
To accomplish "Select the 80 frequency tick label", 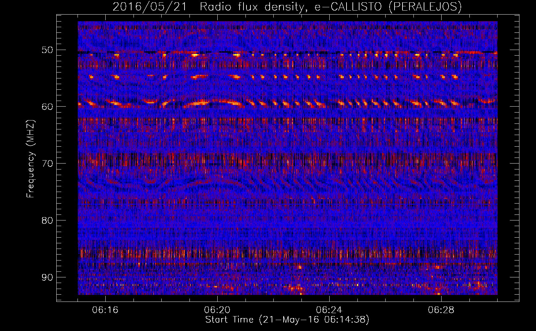I will [x=47, y=220].
